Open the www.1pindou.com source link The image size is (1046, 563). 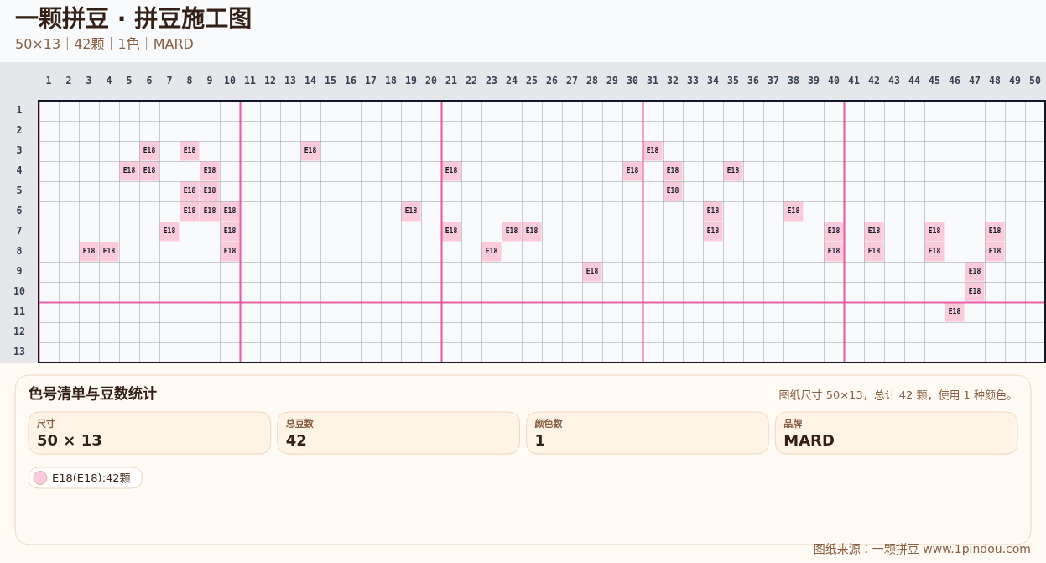point(976,549)
